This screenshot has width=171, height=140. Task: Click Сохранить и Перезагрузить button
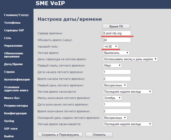60,135
